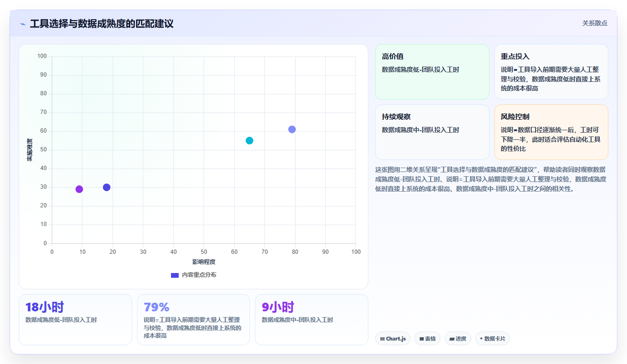Viewport: 627px width, 364px height.
Task: Click the lightning icon beside the title
Action: coord(23,23)
